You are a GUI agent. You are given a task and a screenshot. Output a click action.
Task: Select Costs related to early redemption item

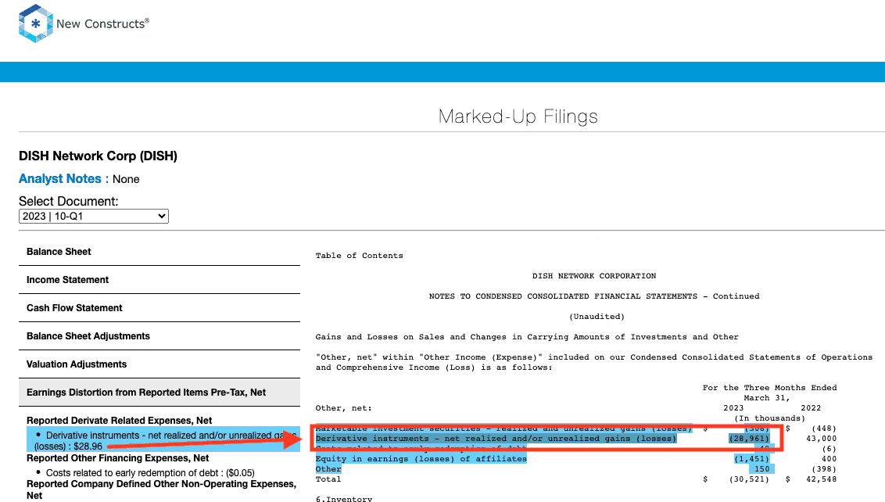coord(150,473)
